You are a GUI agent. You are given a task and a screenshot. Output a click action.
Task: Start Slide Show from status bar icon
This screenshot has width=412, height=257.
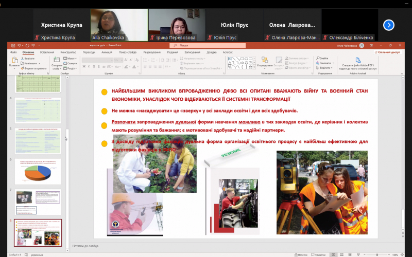click(x=358, y=254)
